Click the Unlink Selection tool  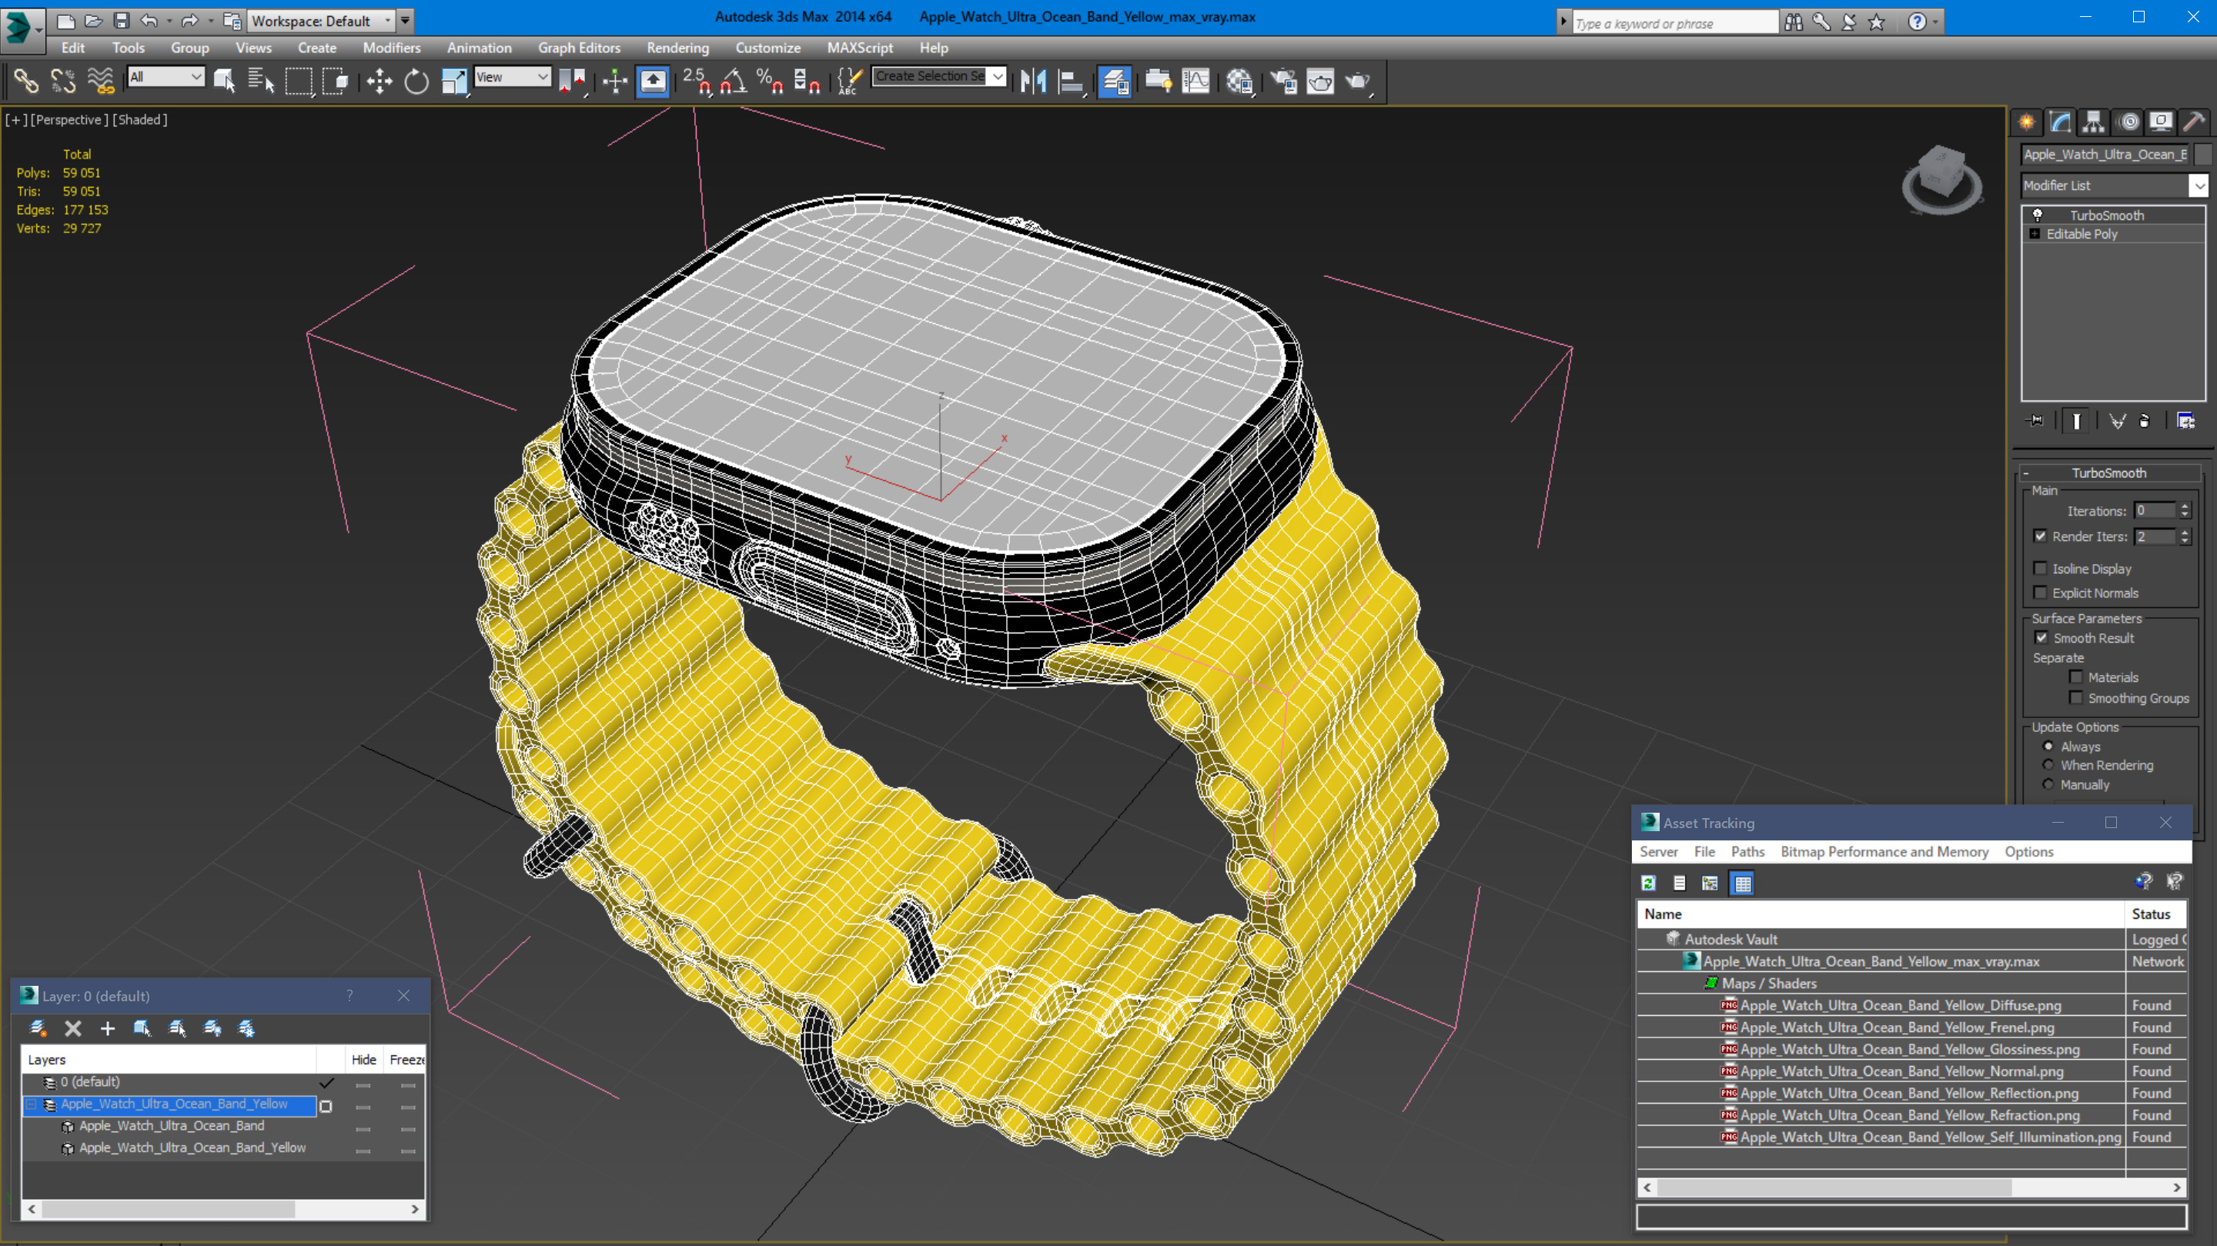click(63, 82)
